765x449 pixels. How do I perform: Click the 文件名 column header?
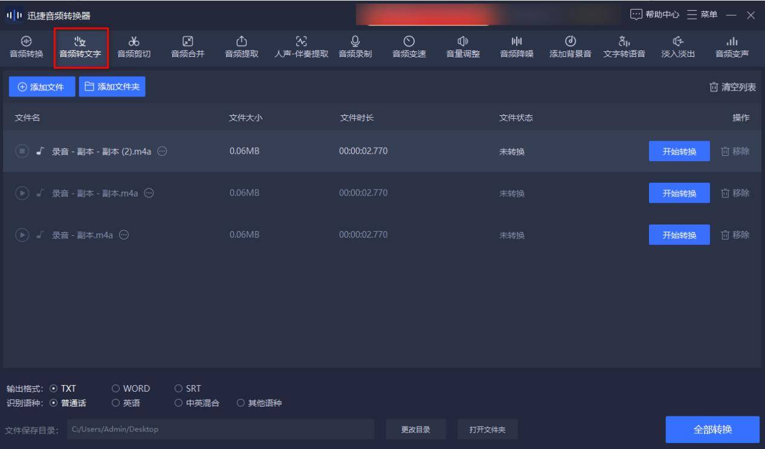tap(28, 118)
